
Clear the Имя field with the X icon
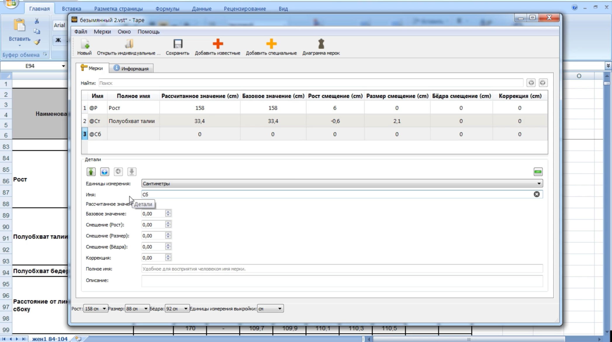pos(537,194)
